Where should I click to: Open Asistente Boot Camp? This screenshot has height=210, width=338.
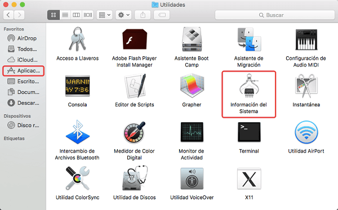click(x=192, y=39)
